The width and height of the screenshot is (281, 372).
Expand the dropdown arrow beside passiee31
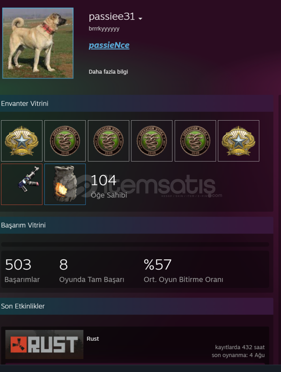click(x=140, y=19)
